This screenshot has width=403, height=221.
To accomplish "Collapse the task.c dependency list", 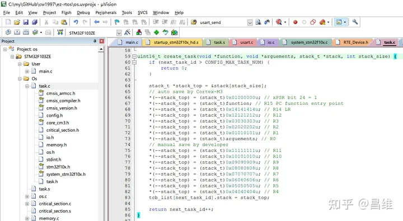I will click(27, 86).
